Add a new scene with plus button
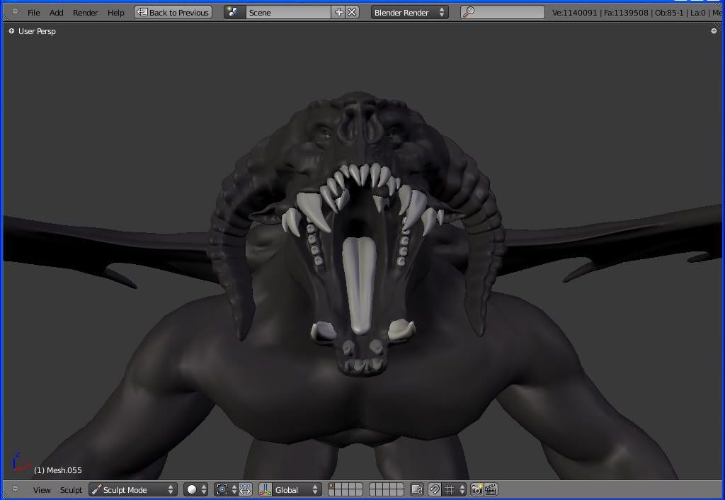 click(x=338, y=12)
